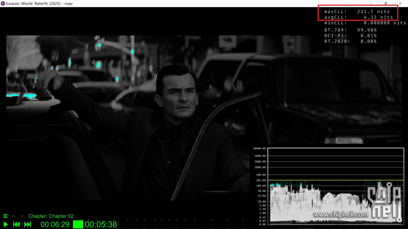408x229 pixels.
Task: Go to the next chapter with the right arrow
Action: [x=22, y=216]
